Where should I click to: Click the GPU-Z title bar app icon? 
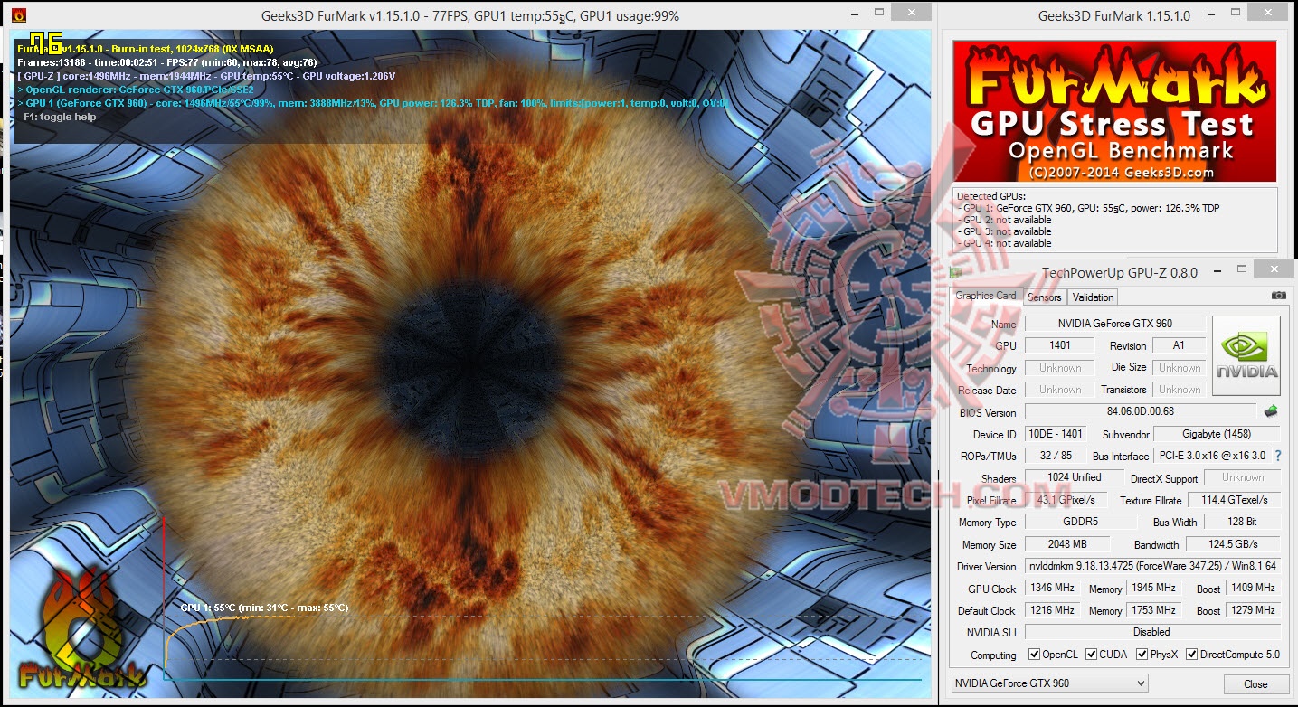(955, 271)
